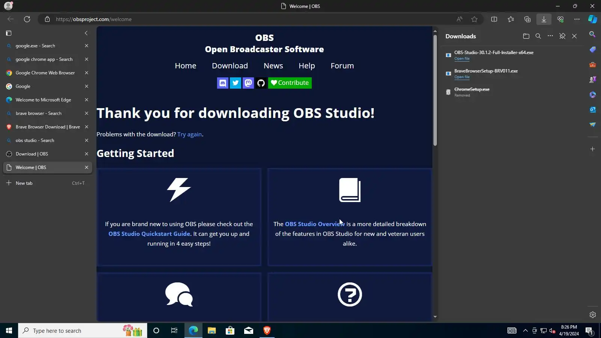Open the News nav link
Screen dimensions: 601x338
[273, 66]
